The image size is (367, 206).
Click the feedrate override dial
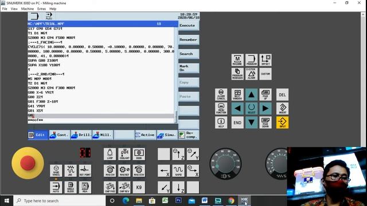coord(276,164)
